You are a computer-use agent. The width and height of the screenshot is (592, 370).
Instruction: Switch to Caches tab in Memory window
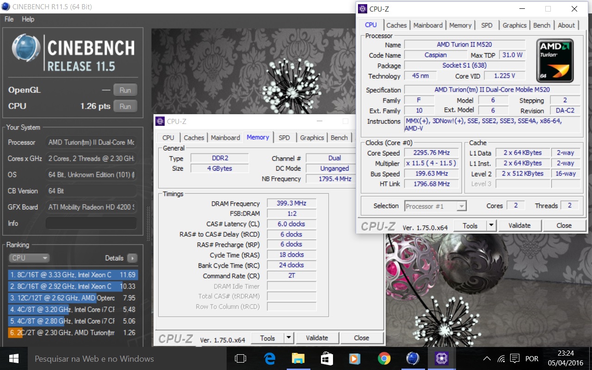tap(194, 138)
